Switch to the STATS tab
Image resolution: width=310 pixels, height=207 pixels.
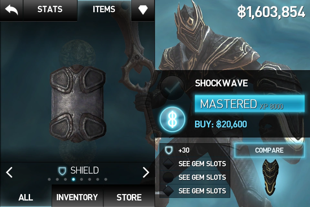pyautogui.click(x=50, y=9)
